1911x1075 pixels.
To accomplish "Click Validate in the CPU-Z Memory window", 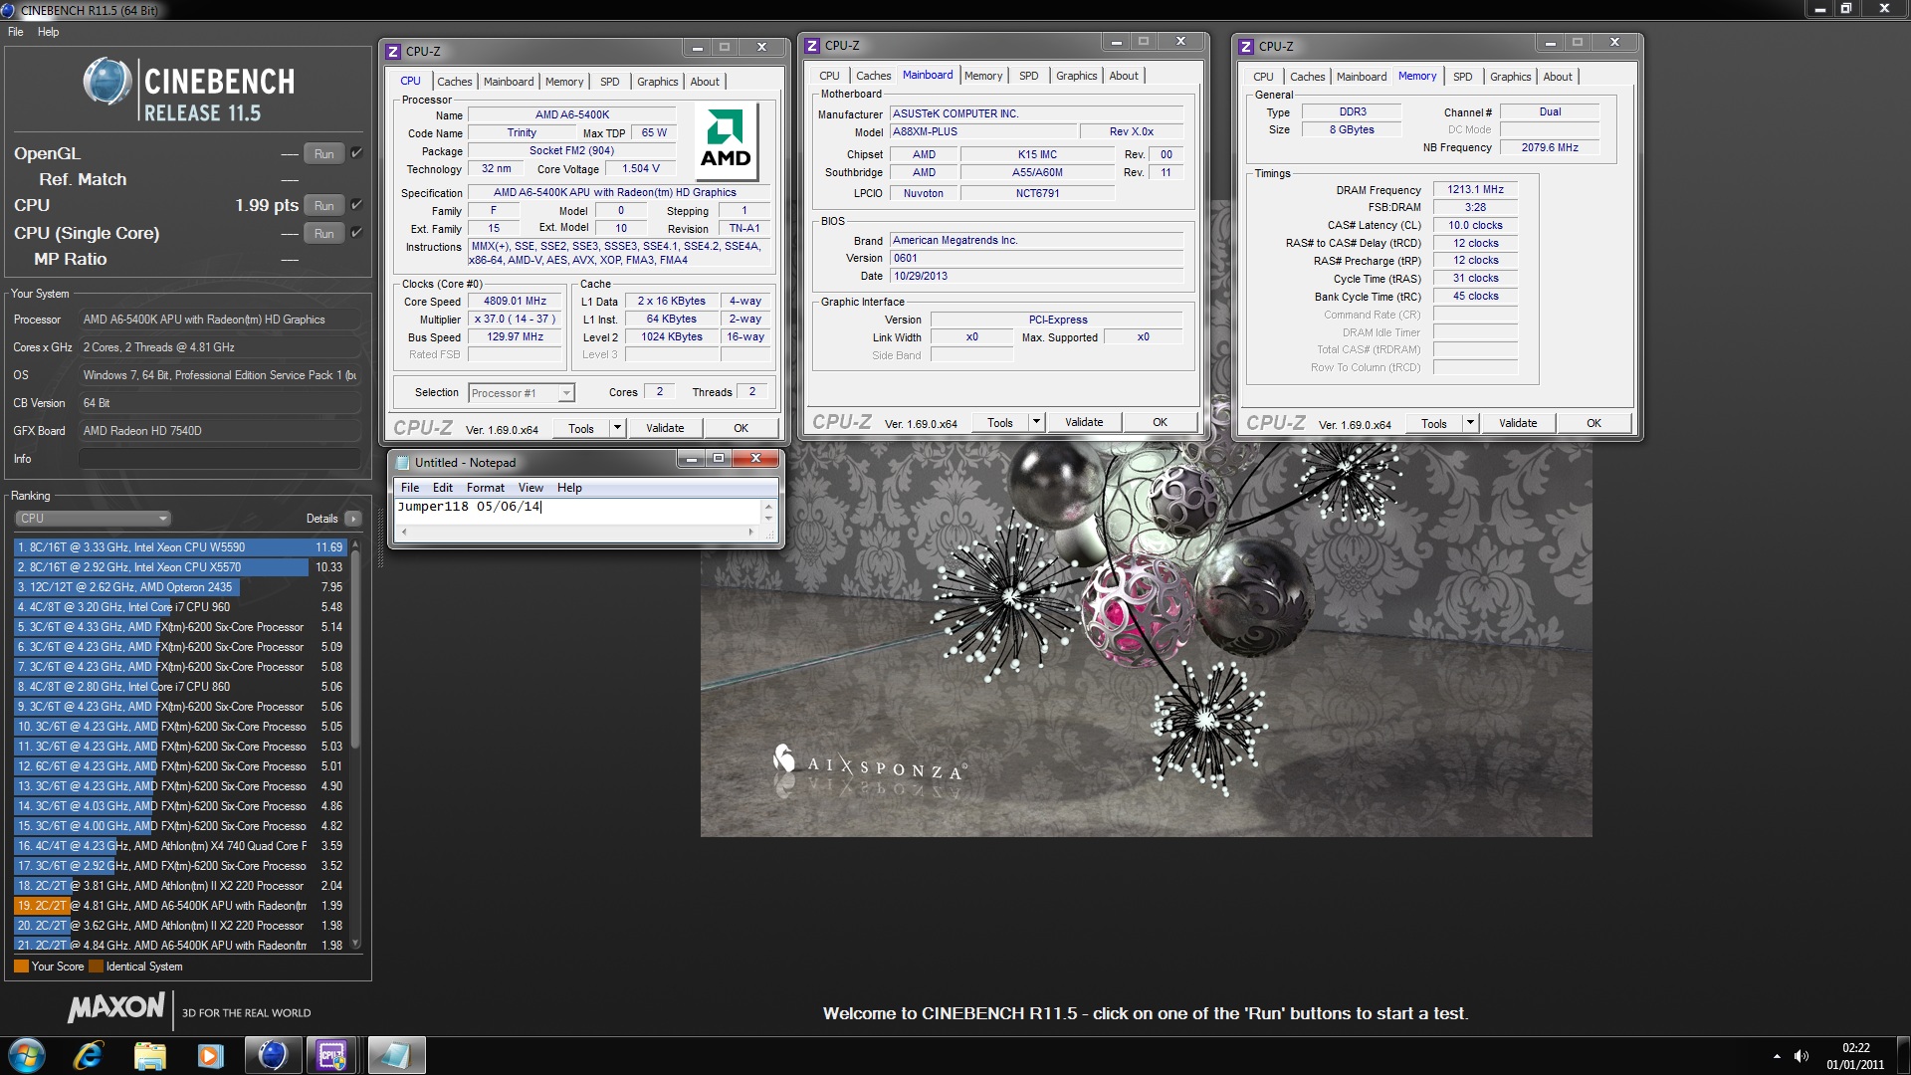I will (1518, 423).
